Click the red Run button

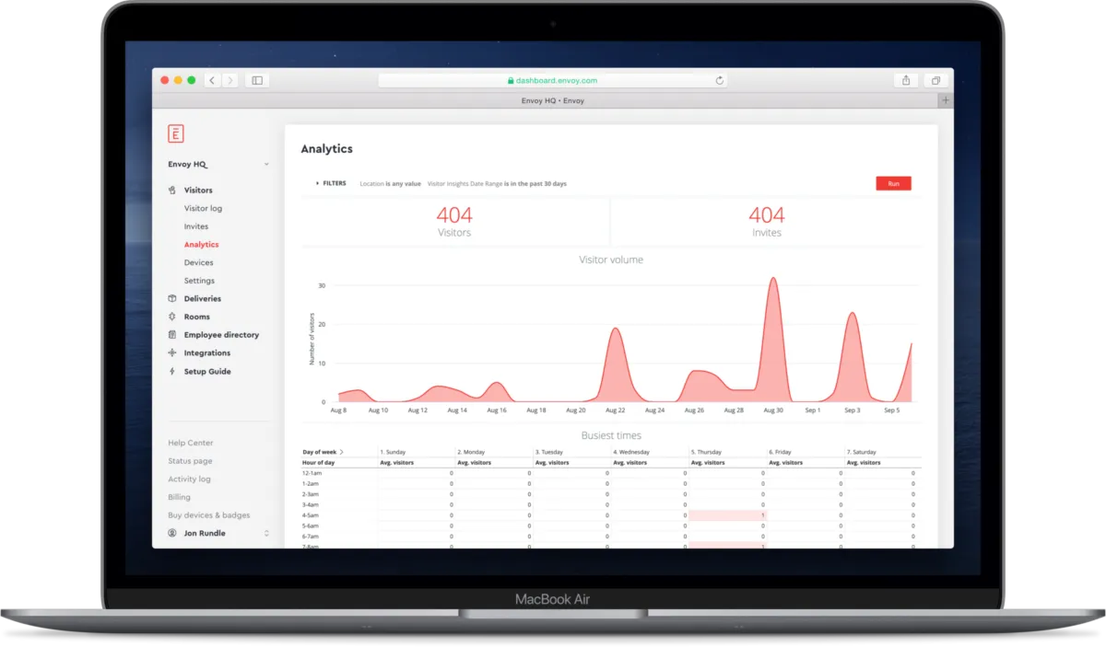pyautogui.click(x=893, y=183)
